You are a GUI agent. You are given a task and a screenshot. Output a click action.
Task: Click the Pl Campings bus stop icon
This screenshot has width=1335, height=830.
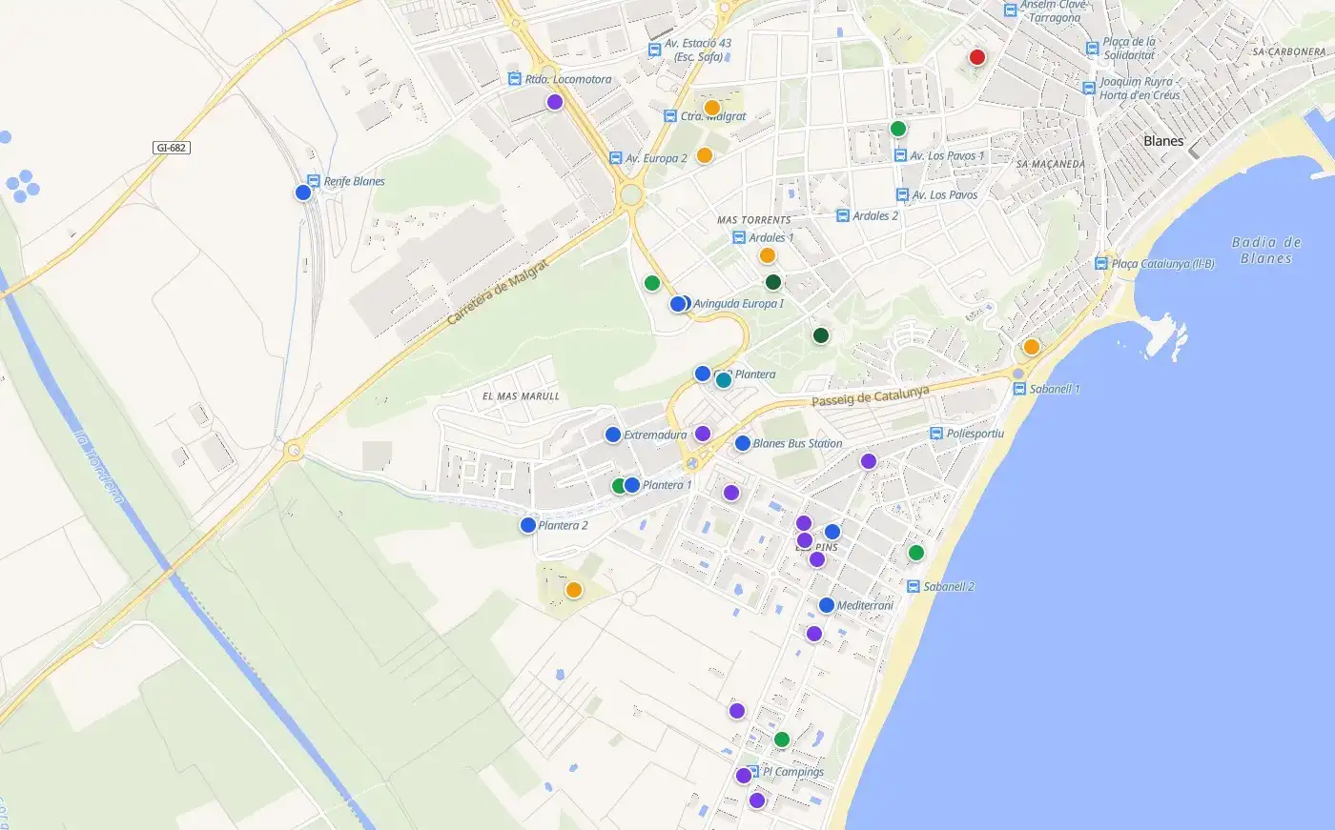point(753,771)
